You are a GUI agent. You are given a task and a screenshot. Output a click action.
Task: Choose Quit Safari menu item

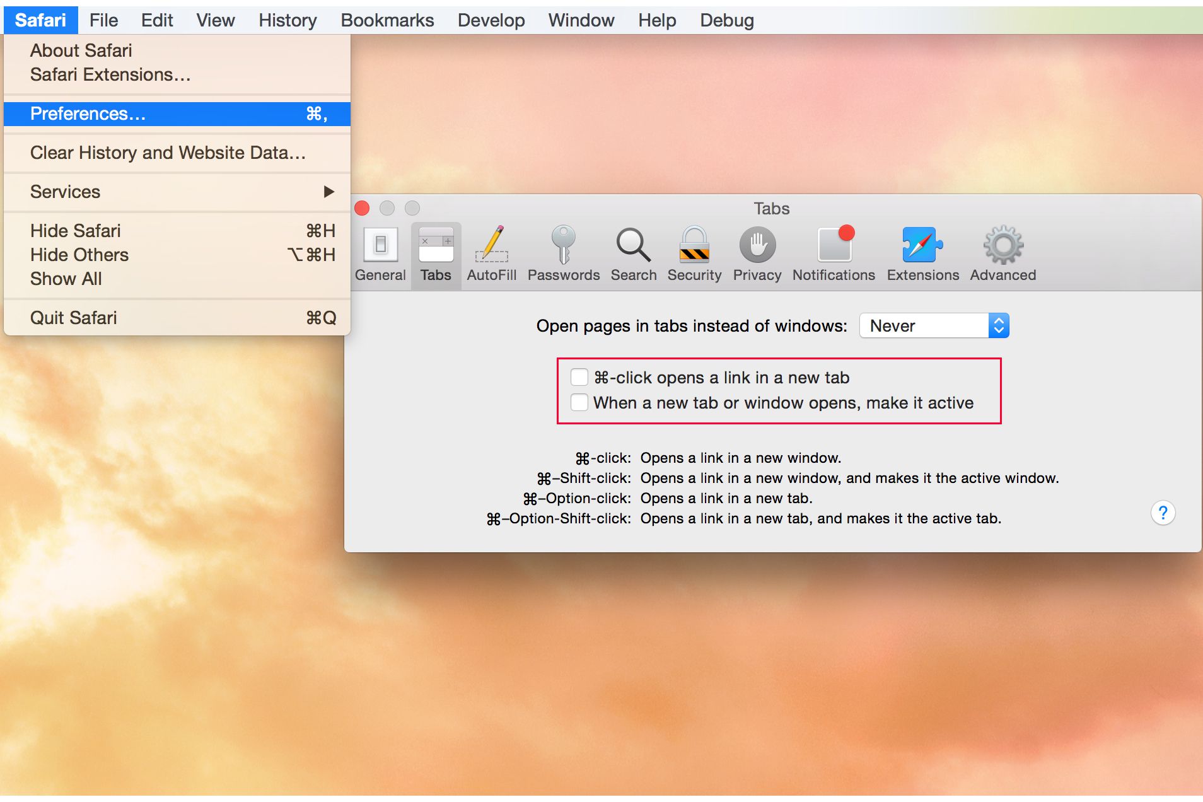[177, 318]
